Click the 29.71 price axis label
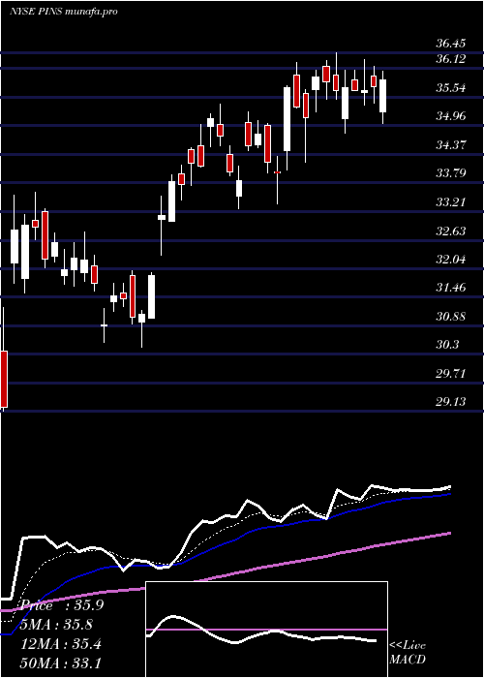Viewport: 484px width, 678px height. (x=451, y=374)
